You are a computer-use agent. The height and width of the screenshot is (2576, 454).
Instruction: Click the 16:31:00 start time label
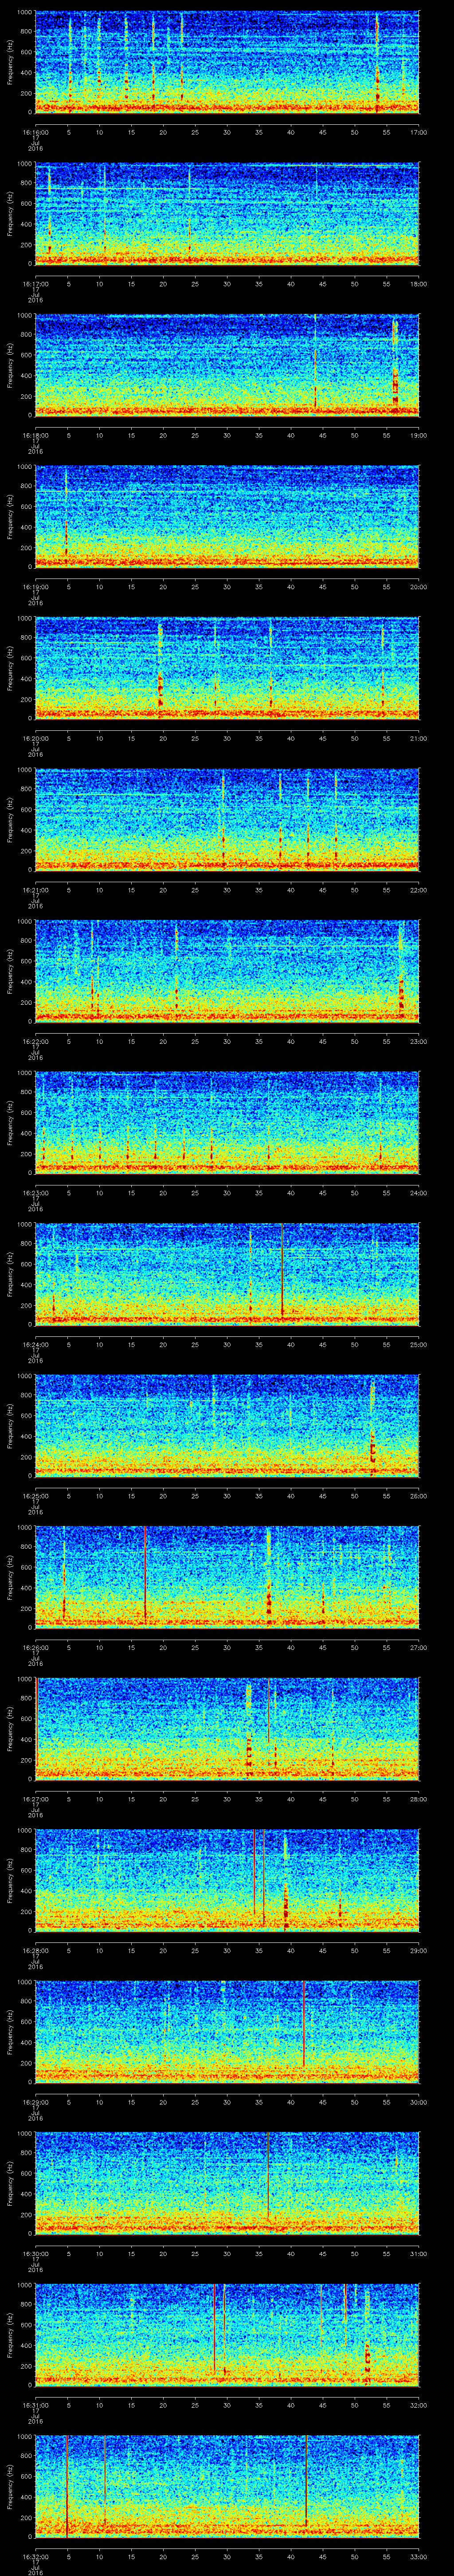coord(35,2405)
